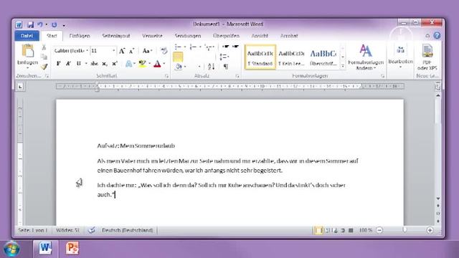Switch to the Einfügen tab

80,36
